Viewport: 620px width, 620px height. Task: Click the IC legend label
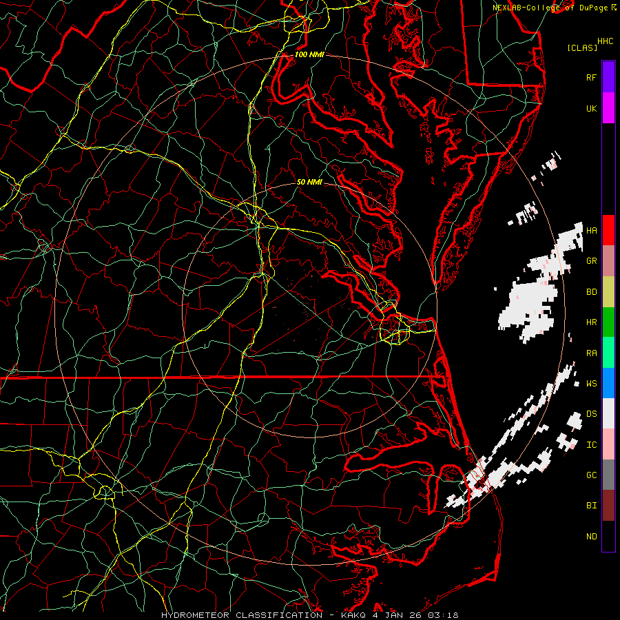(591, 445)
